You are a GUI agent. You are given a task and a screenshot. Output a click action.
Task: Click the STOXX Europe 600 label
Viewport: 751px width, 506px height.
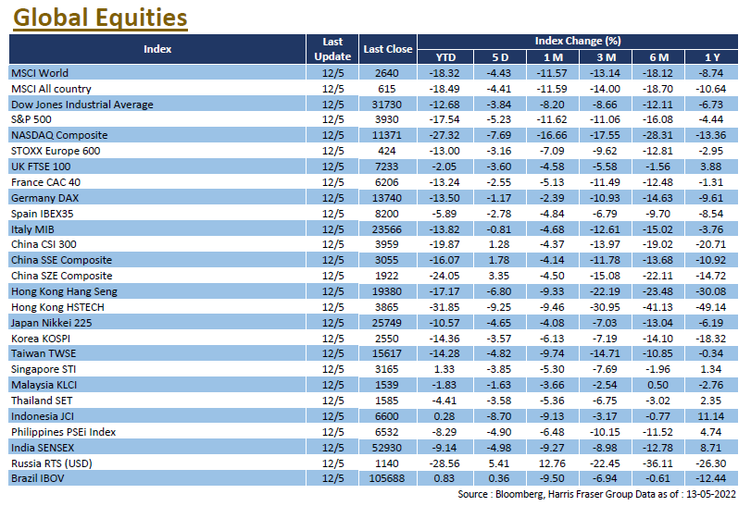(x=56, y=151)
